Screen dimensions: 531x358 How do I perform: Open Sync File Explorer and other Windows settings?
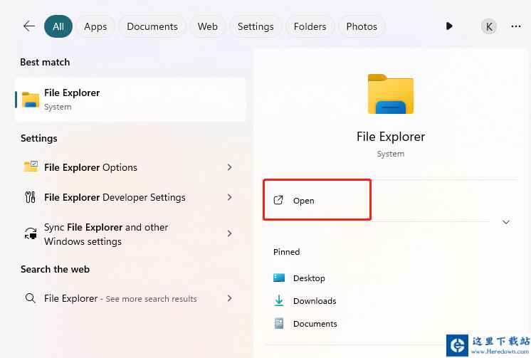[x=130, y=234]
